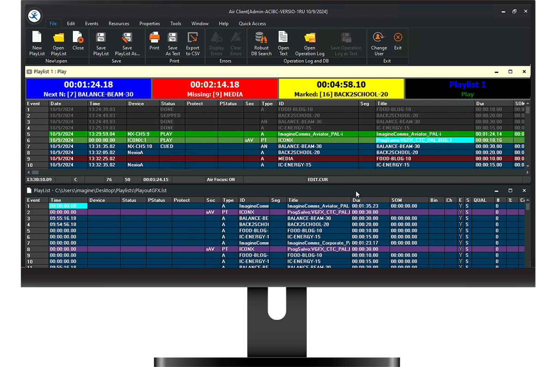Open the Properties ribbon tab
This screenshot has width=554, height=367.
coord(150,24)
